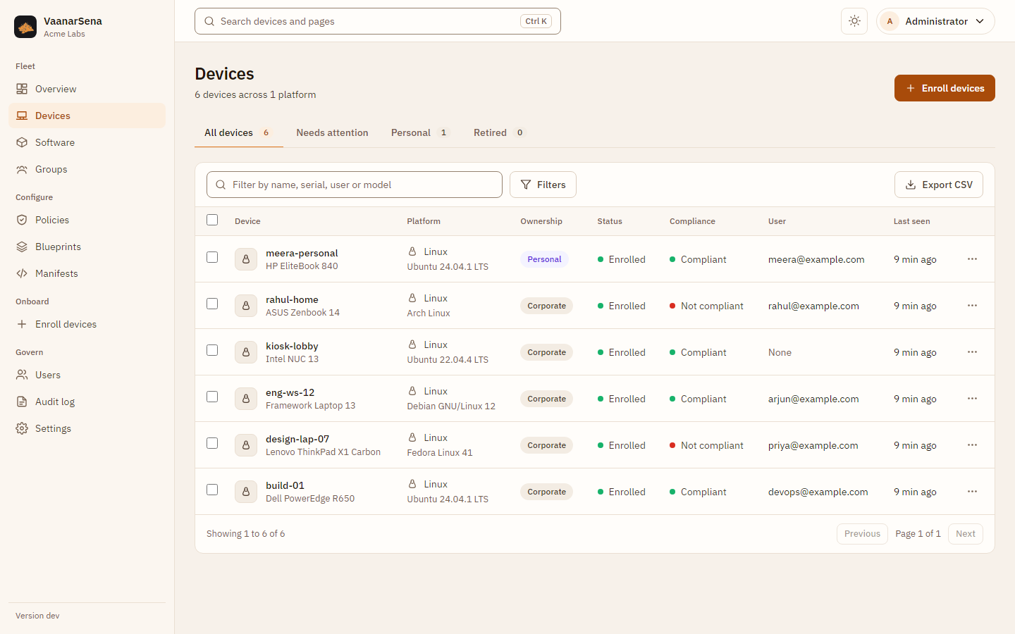
Task: Focus the filter by name, serial field
Action: click(355, 185)
